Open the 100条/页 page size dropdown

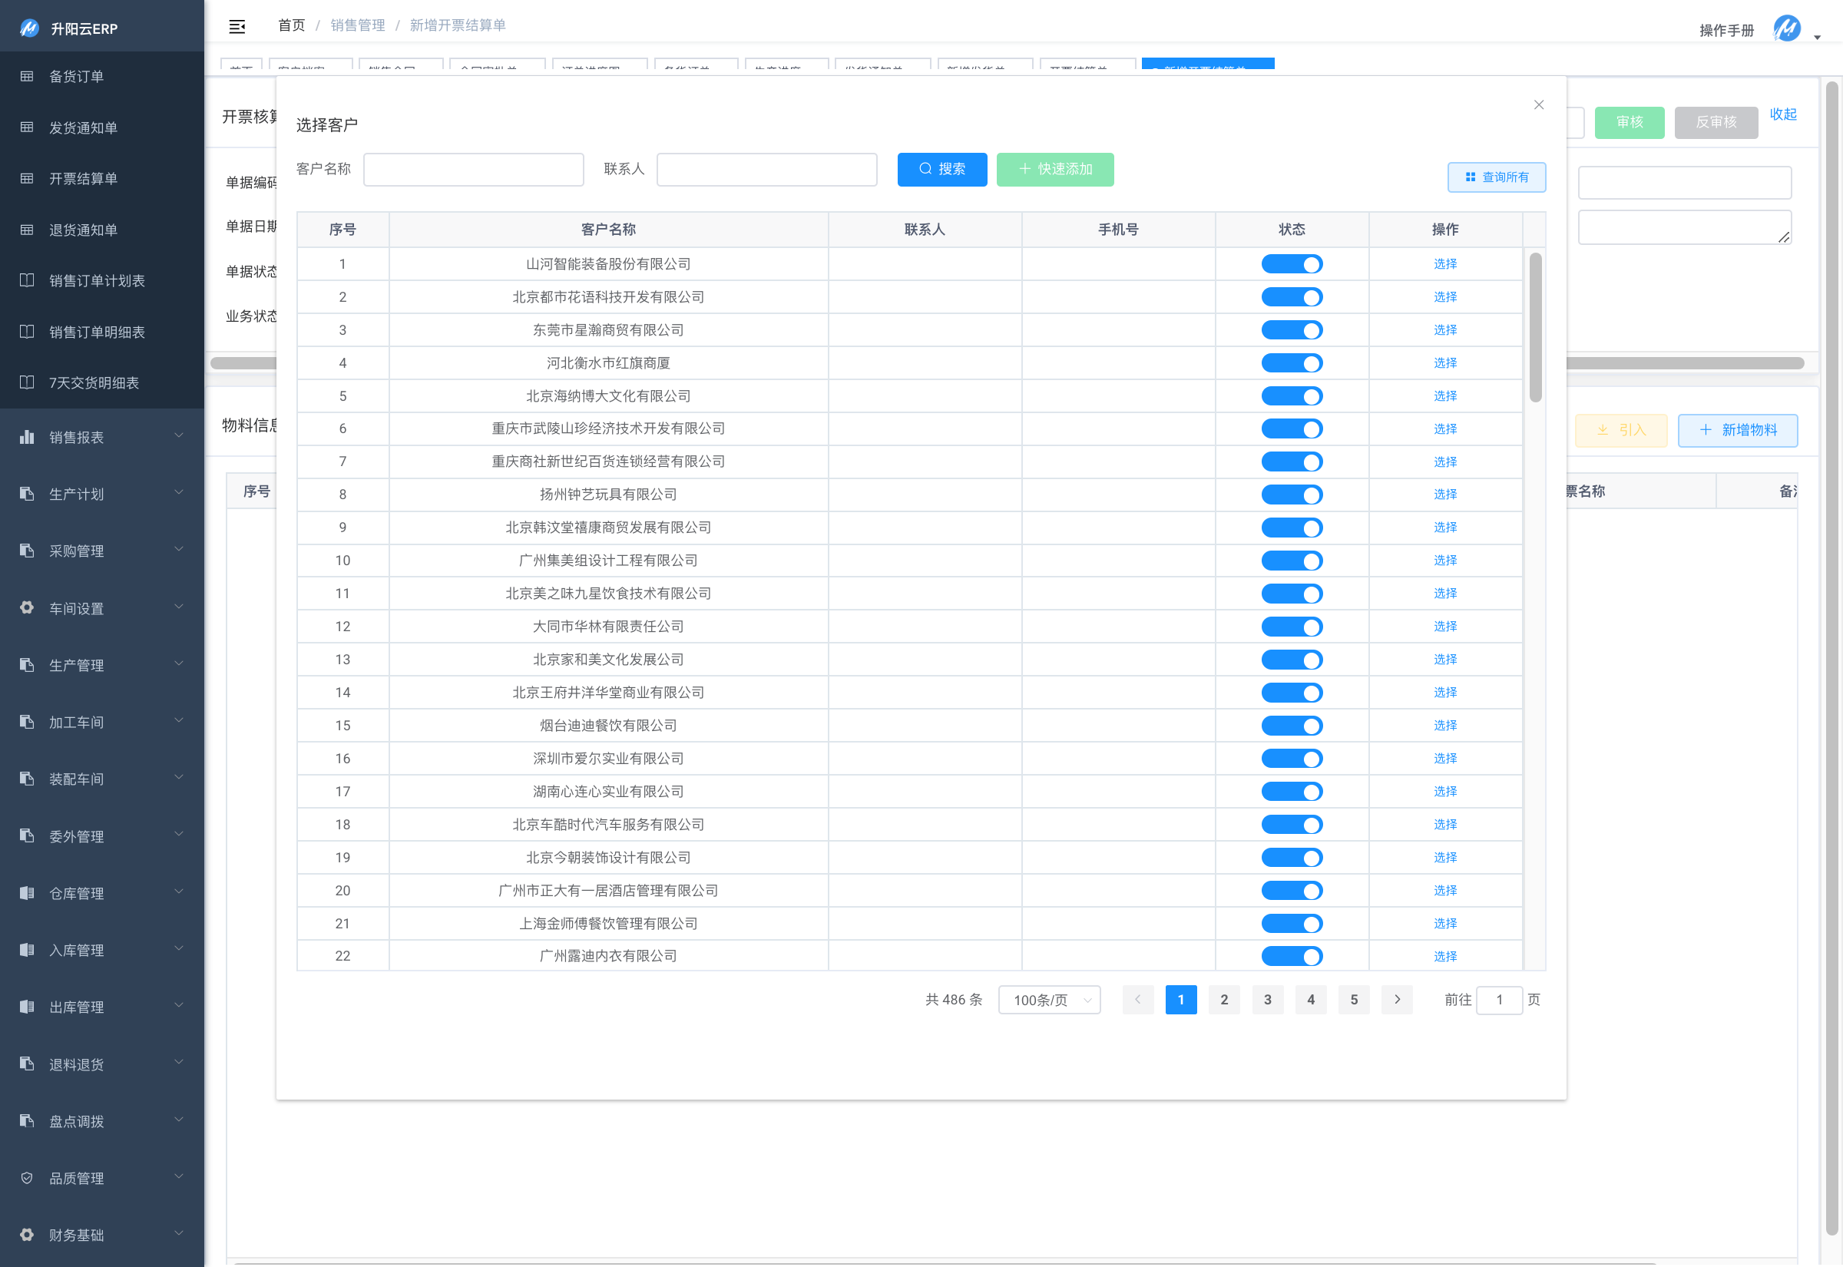1048,1000
